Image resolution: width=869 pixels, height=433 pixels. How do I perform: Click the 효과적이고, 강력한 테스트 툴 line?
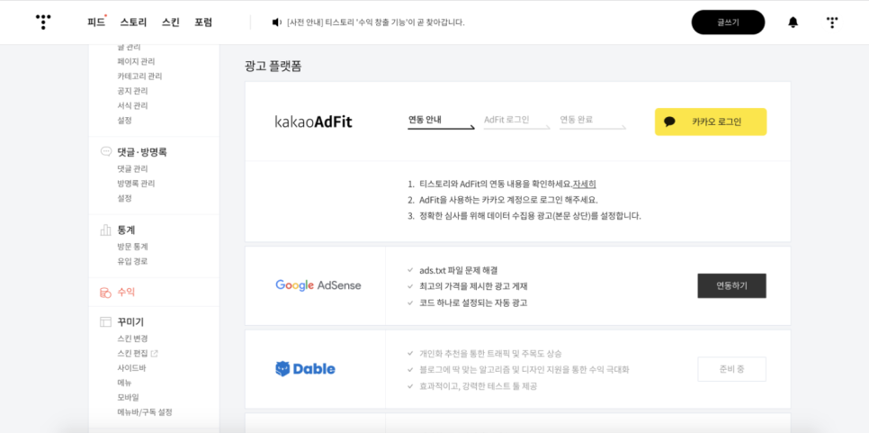point(479,386)
